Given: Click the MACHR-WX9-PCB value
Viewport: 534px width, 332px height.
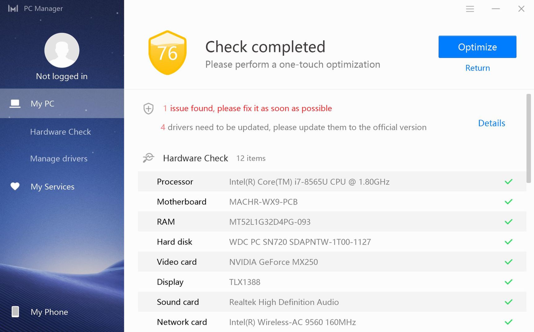Looking at the screenshot, I should [263, 202].
